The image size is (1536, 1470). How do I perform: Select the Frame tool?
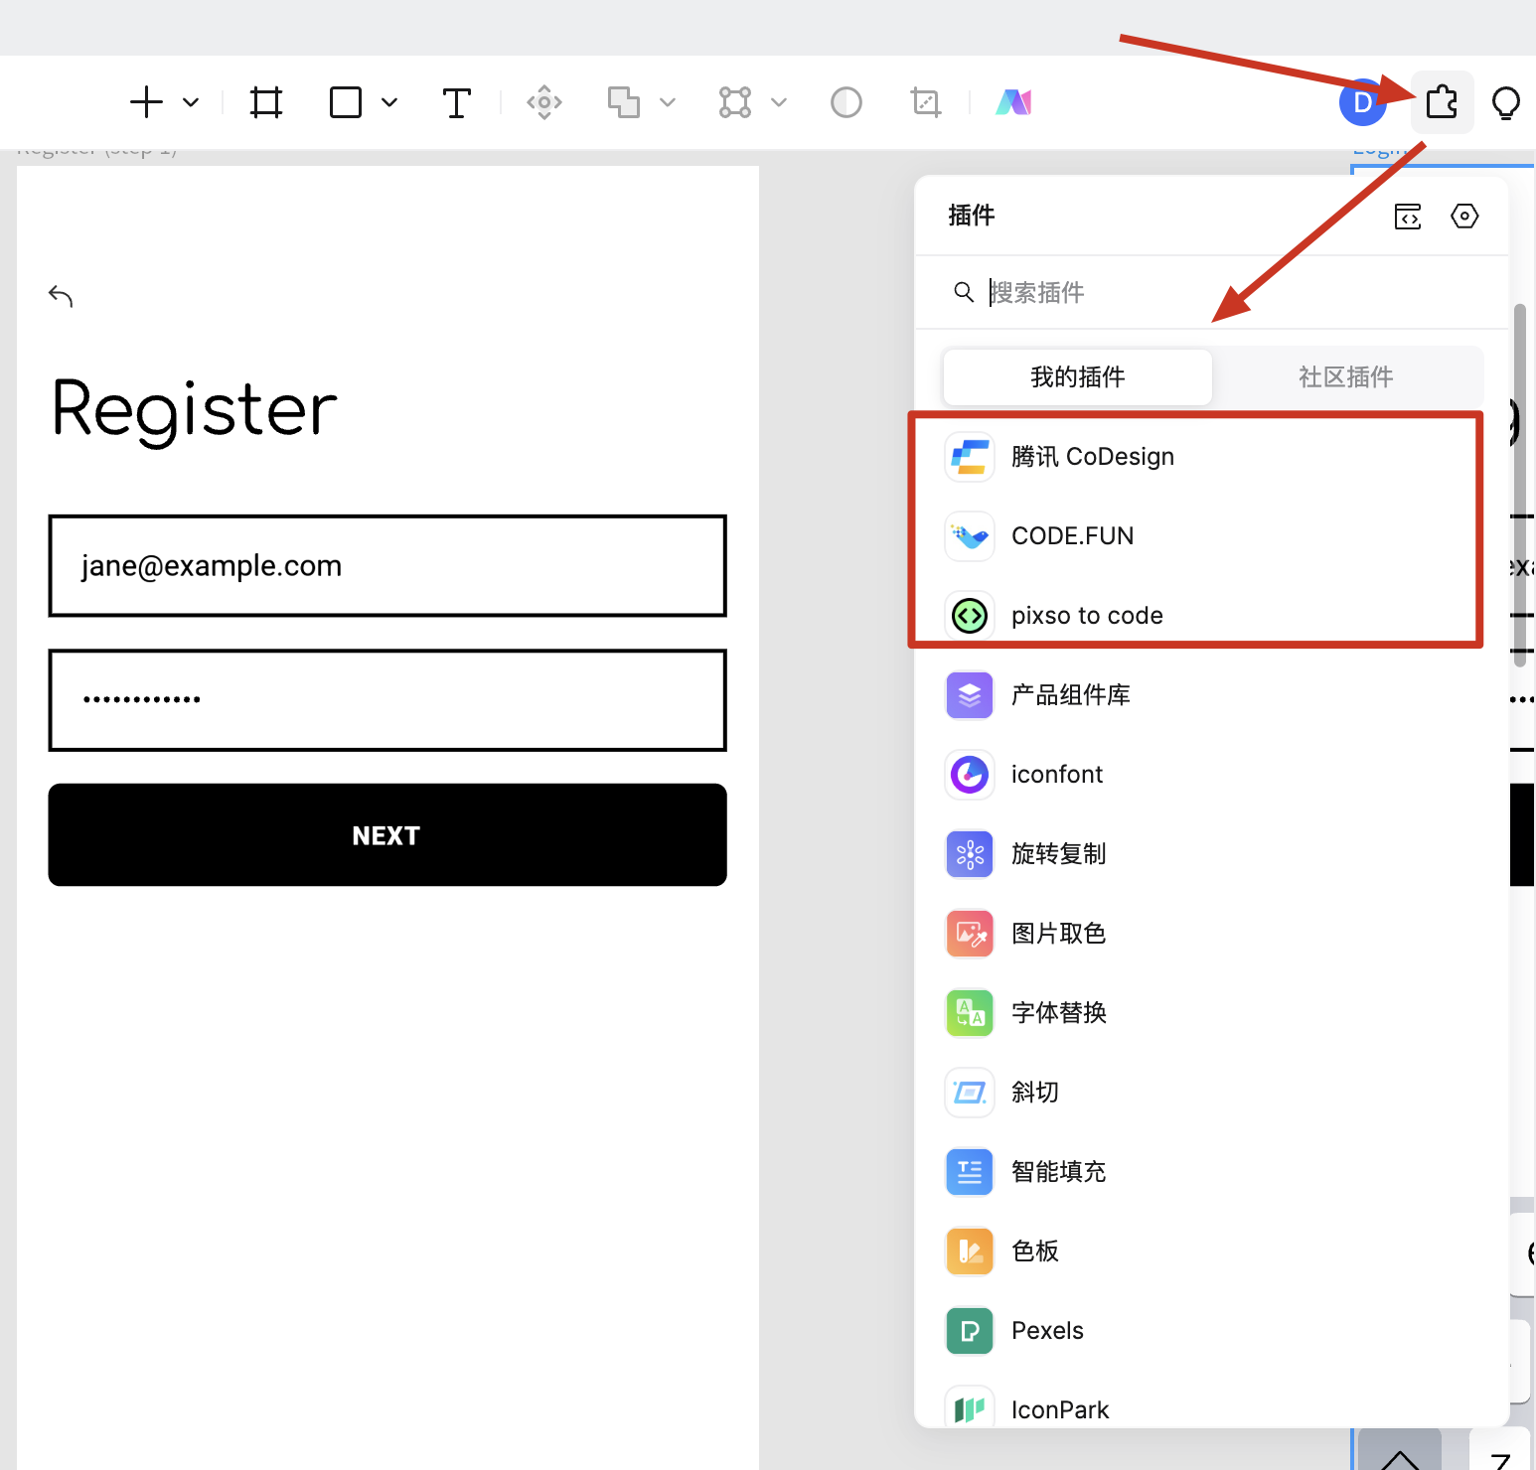pyautogui.click(x=266, y=102)
